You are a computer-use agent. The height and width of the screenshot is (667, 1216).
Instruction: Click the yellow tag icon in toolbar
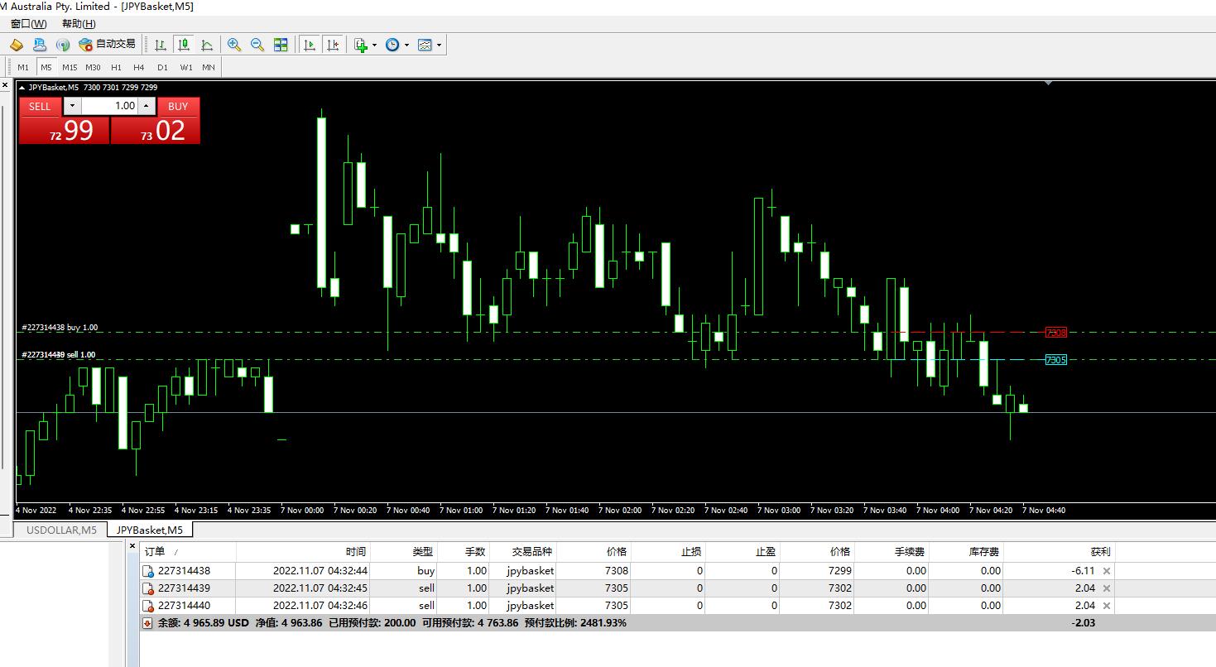16,45
